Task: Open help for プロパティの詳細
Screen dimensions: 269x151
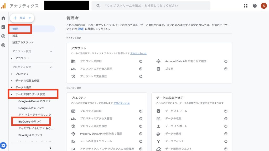Action: point(141,111)
